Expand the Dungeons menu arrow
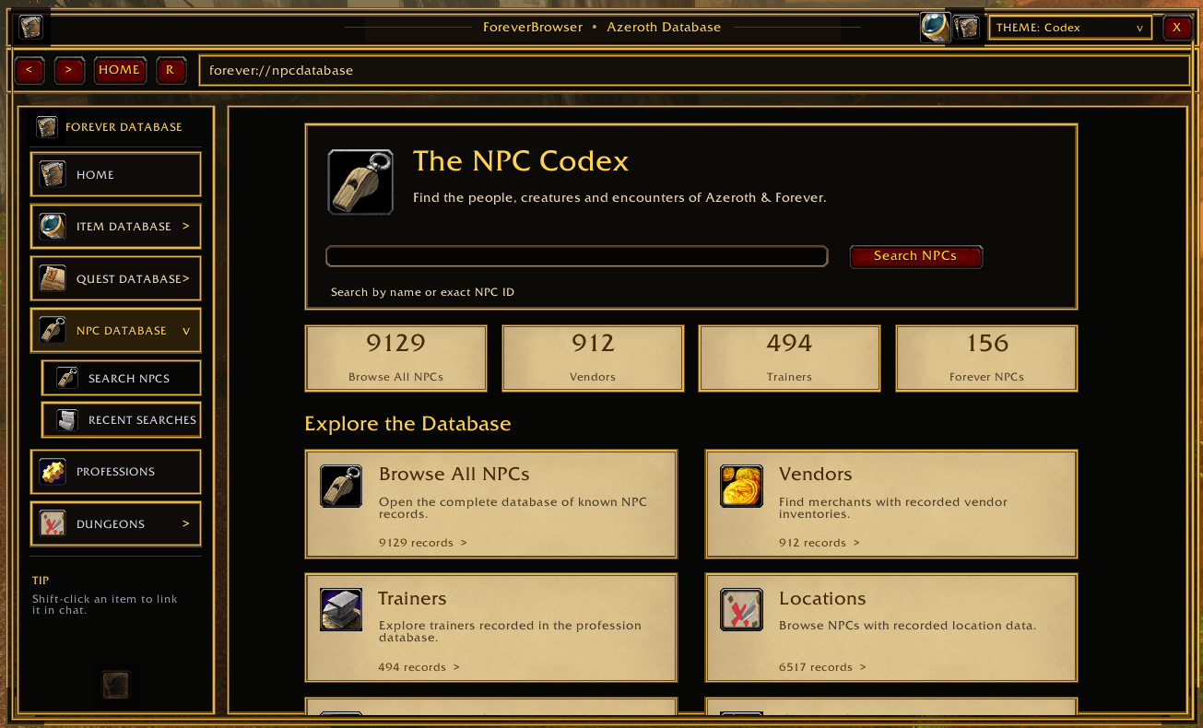Screen dimensions: 1203x728 pyautogui.click(x=186, y=523)
